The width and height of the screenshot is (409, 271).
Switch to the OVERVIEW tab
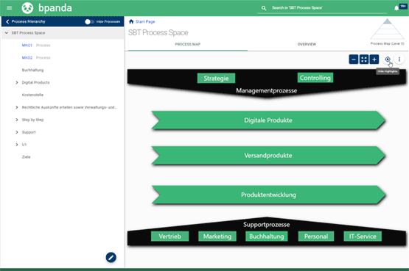(x=307, y=44)
